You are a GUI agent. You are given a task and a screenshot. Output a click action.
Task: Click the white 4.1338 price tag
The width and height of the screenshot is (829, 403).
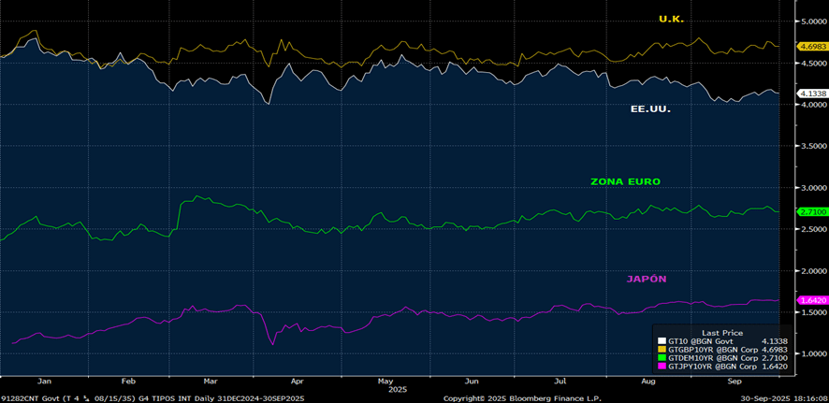810,94
